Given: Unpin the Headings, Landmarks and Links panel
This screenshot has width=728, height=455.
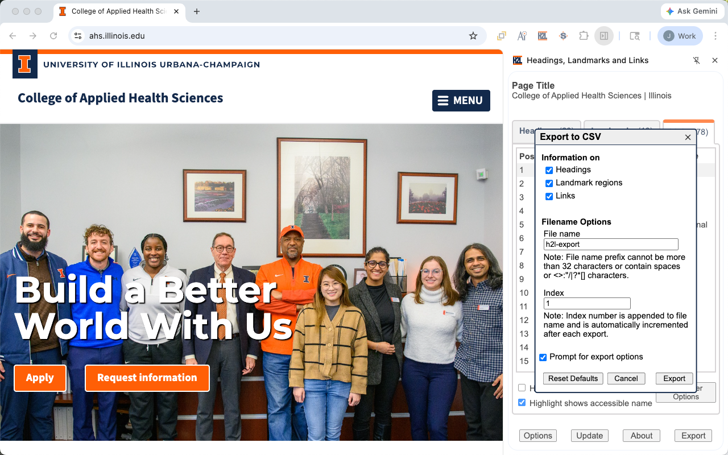Looking at the screenshot, I should click(x=696, y=60).
